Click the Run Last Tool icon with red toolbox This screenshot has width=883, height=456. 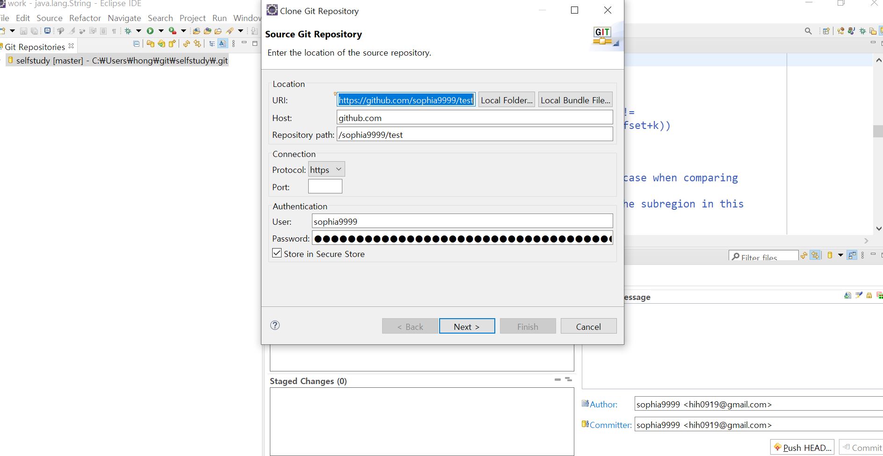point(173,31)
